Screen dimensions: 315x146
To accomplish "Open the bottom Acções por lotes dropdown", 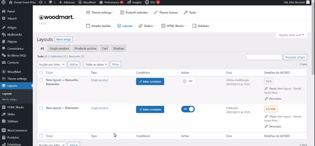I will pos(52,145).
